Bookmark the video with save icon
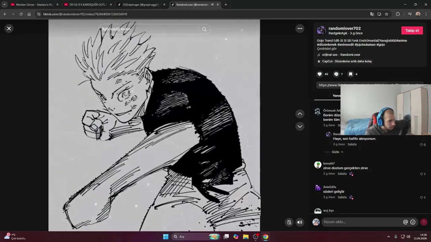This screenshot has width=431, height=242. (x=351, y=74)
